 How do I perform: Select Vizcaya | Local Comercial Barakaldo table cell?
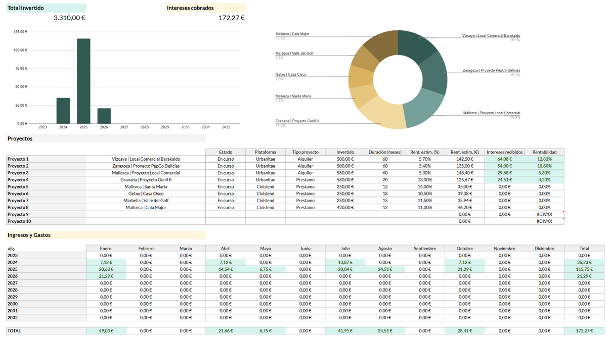[146, 159]
